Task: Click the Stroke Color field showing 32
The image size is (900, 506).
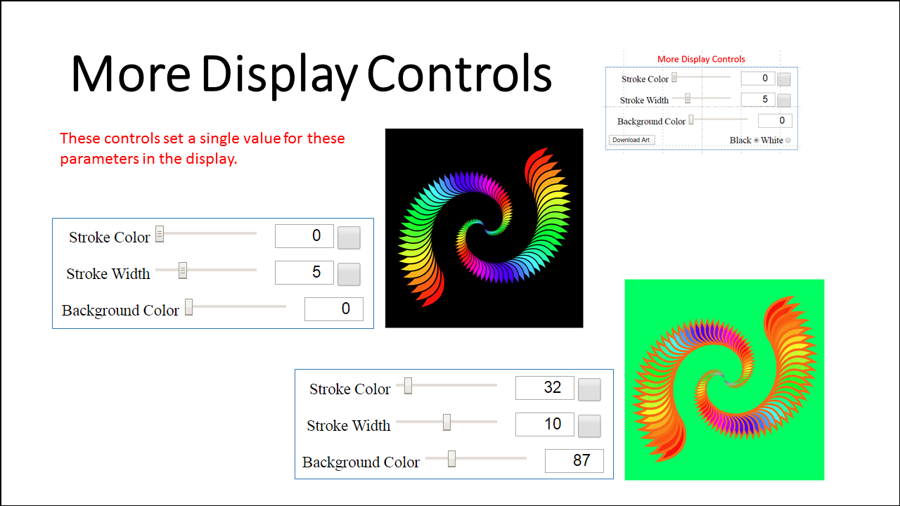Action: pos(544,388)
